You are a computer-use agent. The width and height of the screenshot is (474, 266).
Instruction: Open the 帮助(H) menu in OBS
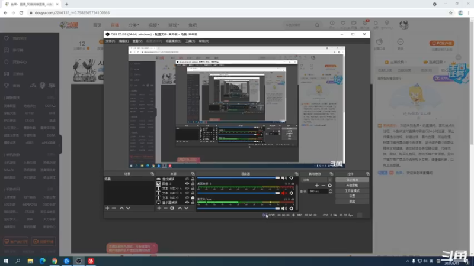(204, 41)
